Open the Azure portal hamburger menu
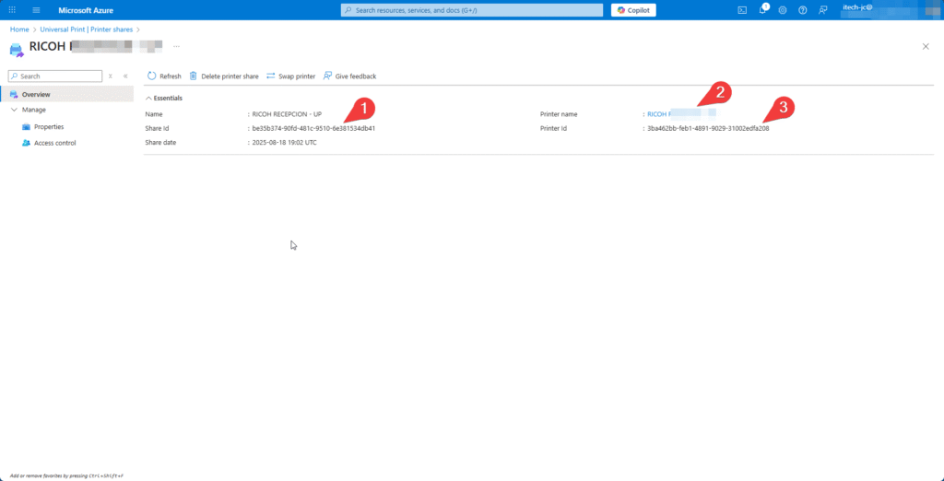The image size is (944, 481). 36,10
